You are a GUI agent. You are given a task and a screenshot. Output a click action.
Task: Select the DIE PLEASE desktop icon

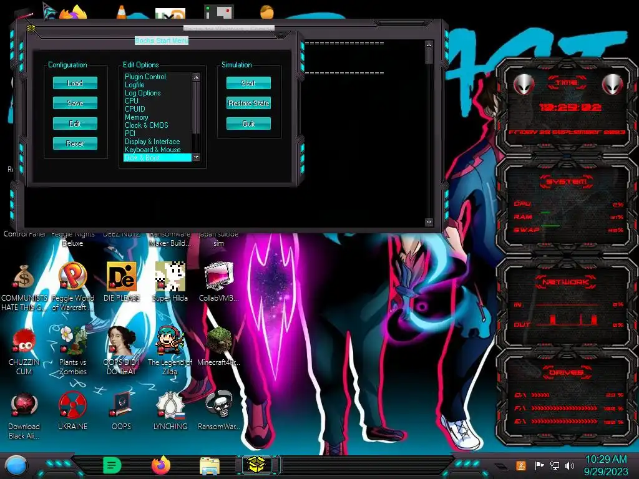tap(122, 282)
